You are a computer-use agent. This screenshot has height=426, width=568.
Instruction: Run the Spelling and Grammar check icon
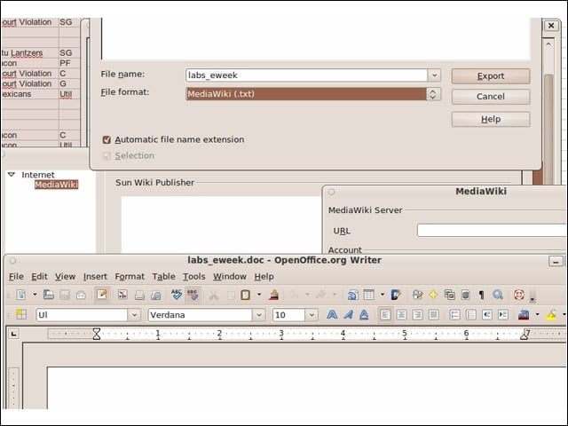tap(177, 295)
